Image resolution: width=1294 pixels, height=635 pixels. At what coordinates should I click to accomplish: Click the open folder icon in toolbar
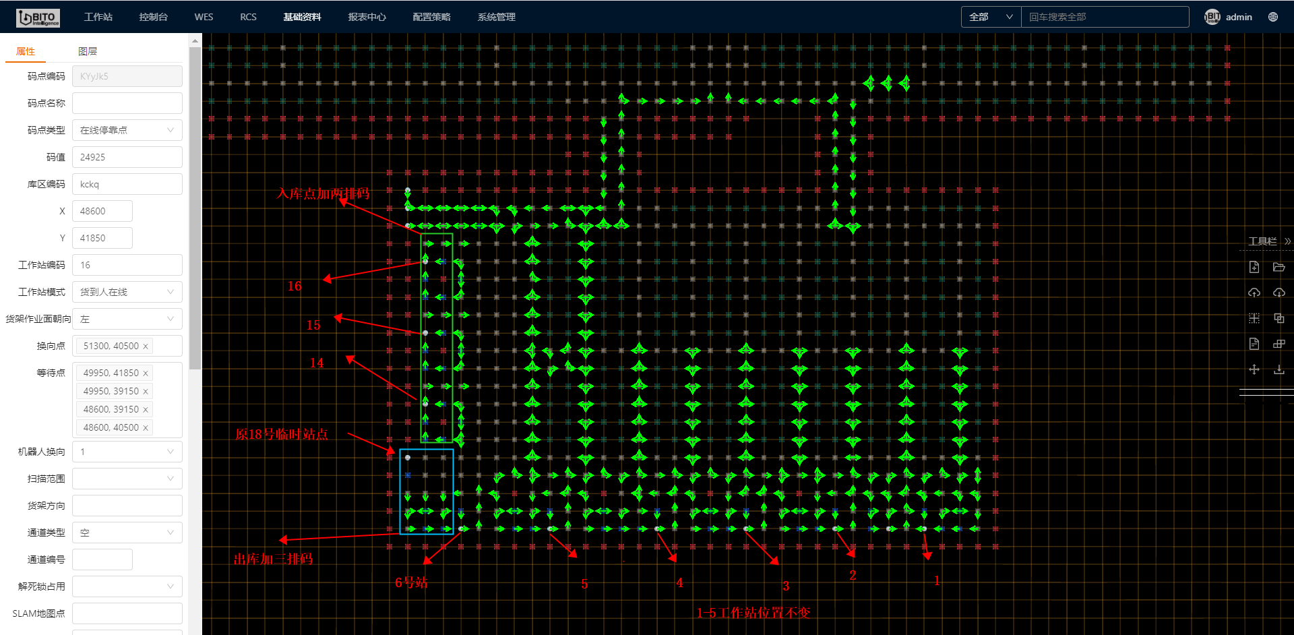click(x=1278, y=267)
